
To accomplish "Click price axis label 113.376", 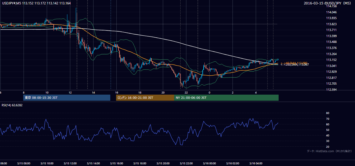I will tap(331, 48).
